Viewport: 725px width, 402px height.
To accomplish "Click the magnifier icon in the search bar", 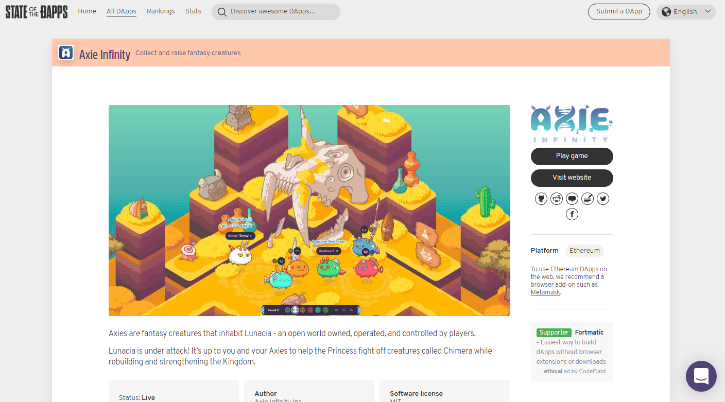I will (221, 11).
